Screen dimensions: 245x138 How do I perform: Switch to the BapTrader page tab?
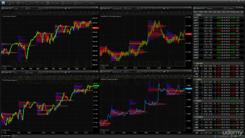coord(6,136)
